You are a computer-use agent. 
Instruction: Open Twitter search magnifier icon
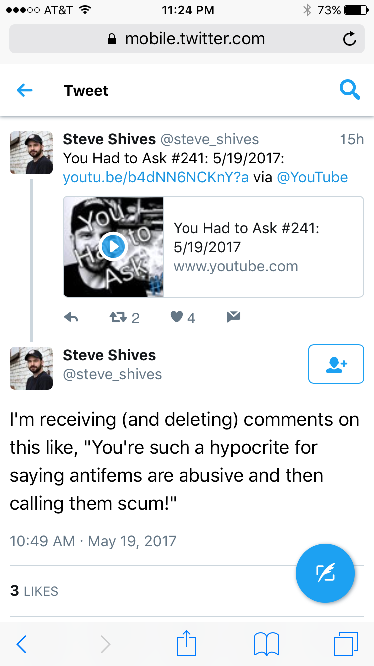coord(349,90)
